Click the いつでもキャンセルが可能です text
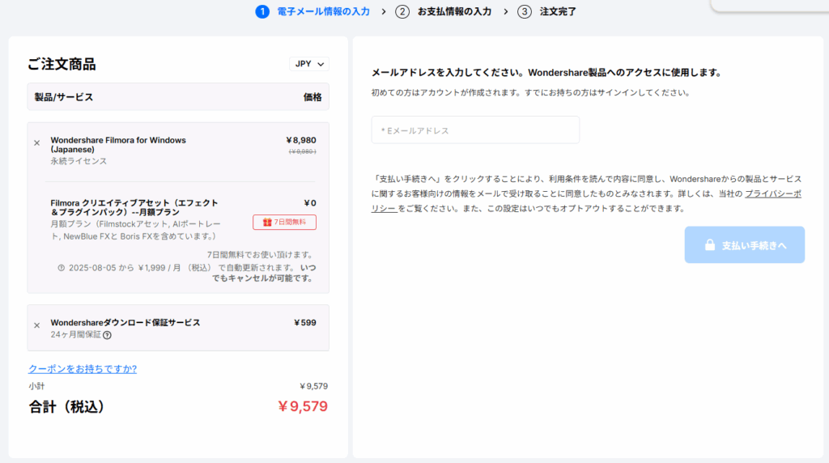Viewport: 829px width, 463px height. 264,273
